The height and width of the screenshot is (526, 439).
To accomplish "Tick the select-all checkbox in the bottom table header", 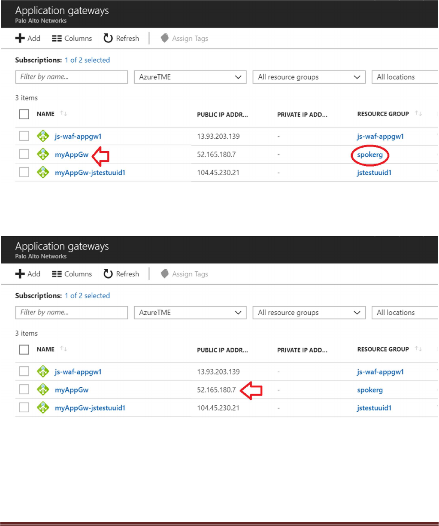I will (x=24, y=350).
